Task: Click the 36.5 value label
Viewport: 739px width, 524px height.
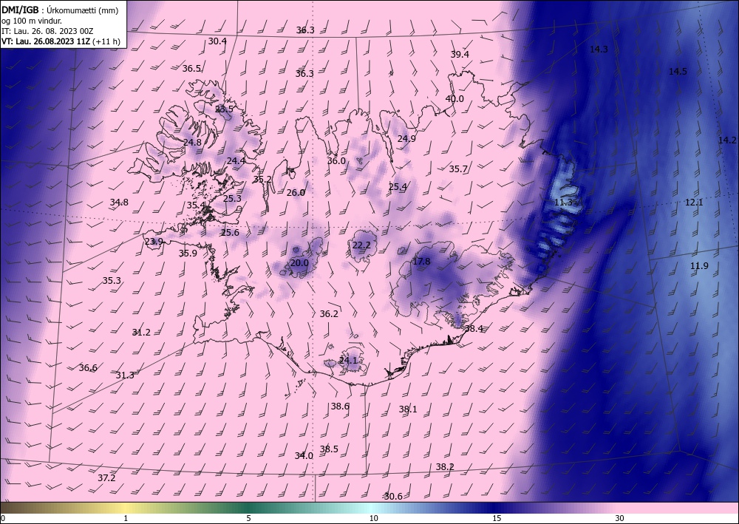Action: pos(192,68)
